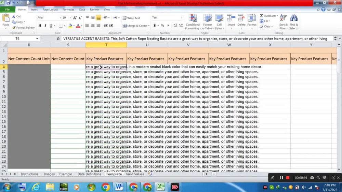This screenshot has height=192, width=342.
Task: Activate the Format Painter tool
Action: point(23,28)
